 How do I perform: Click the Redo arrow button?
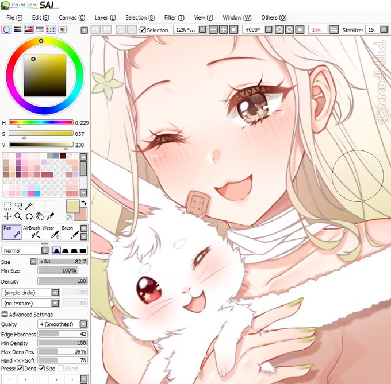coord(107,30)
